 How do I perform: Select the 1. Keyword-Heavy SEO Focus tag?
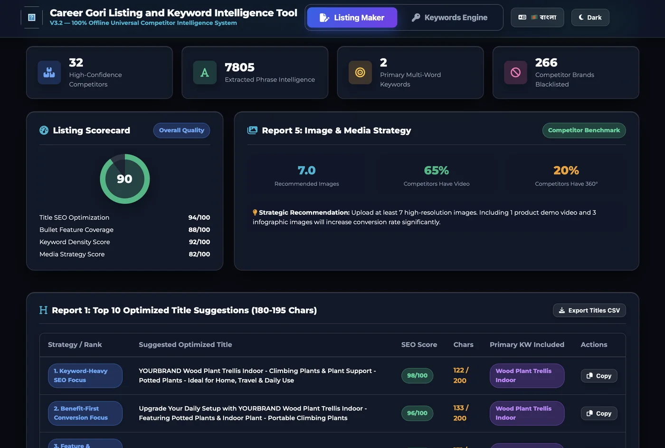click(x=85, y=375)
